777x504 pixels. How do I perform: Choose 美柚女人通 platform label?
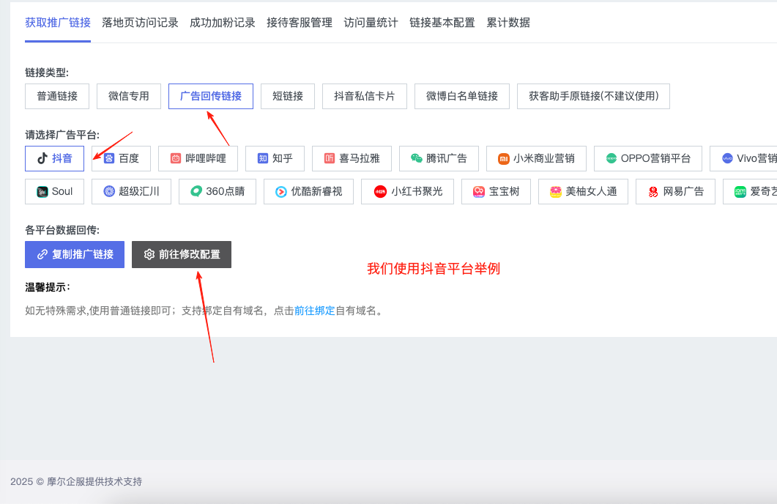(x=591, y=191)
